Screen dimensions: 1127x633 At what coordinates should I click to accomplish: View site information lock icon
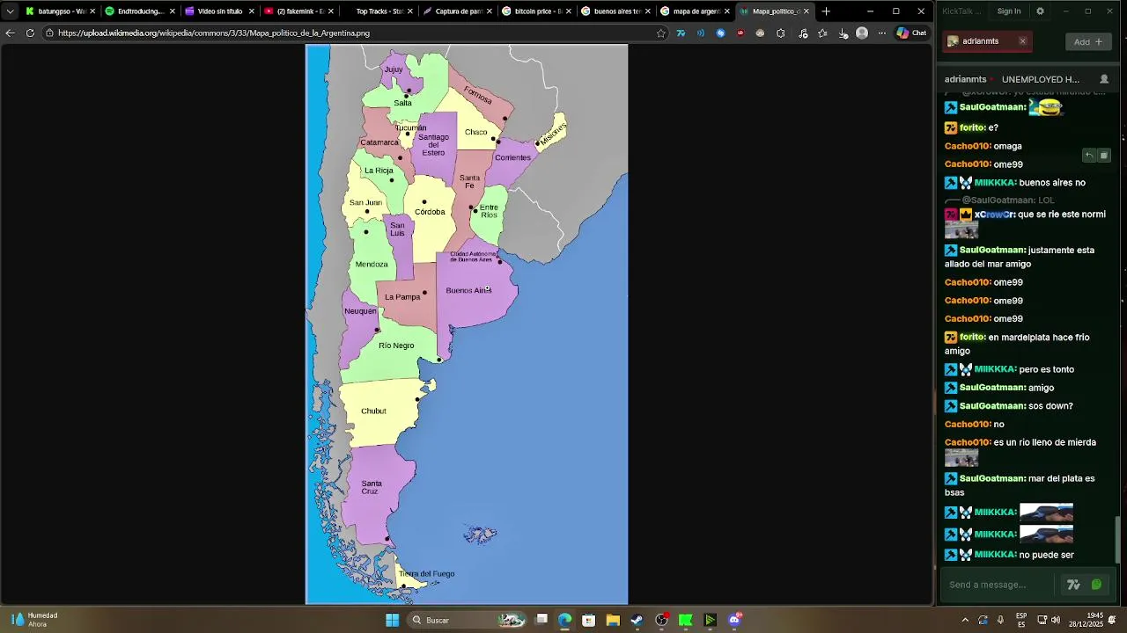coord(50,33)
